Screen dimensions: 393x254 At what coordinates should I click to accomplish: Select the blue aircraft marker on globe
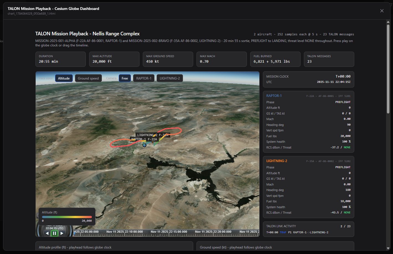(x=144, y=145)
